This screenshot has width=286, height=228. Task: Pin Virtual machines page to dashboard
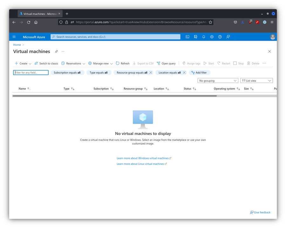(x=57, y=52)
